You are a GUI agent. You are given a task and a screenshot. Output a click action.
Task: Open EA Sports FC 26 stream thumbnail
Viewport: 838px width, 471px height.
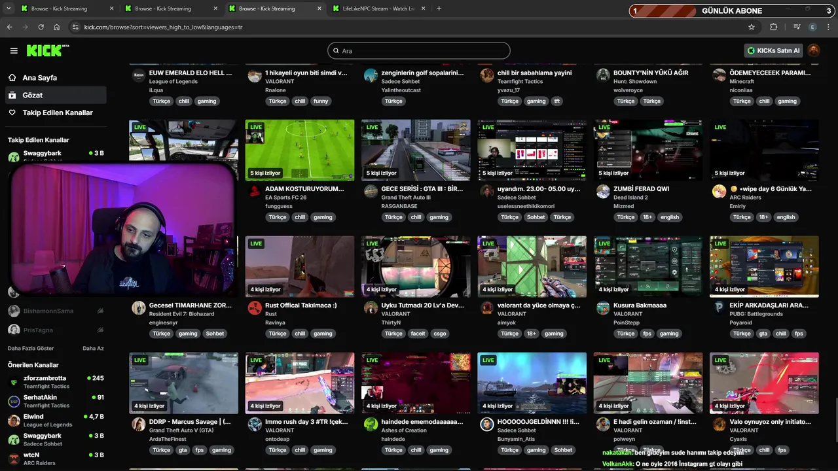(300, 150)
